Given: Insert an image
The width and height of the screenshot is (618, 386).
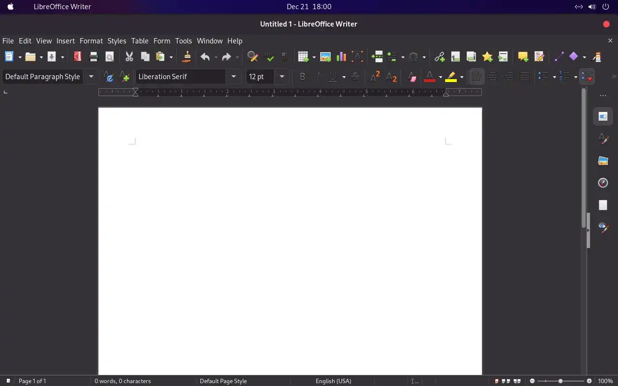Looking at the screenshot, I should click(x=325, y=57).
